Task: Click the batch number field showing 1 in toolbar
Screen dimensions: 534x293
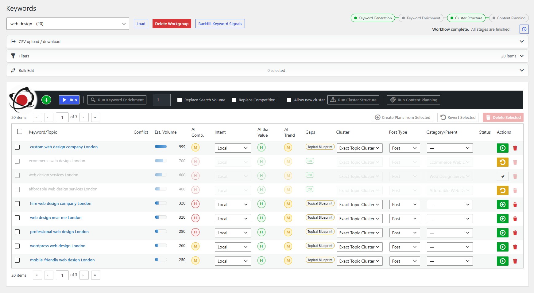Action: tap(162, 100)
